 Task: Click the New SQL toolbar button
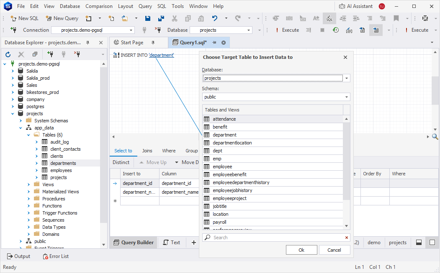coord(24,18)
